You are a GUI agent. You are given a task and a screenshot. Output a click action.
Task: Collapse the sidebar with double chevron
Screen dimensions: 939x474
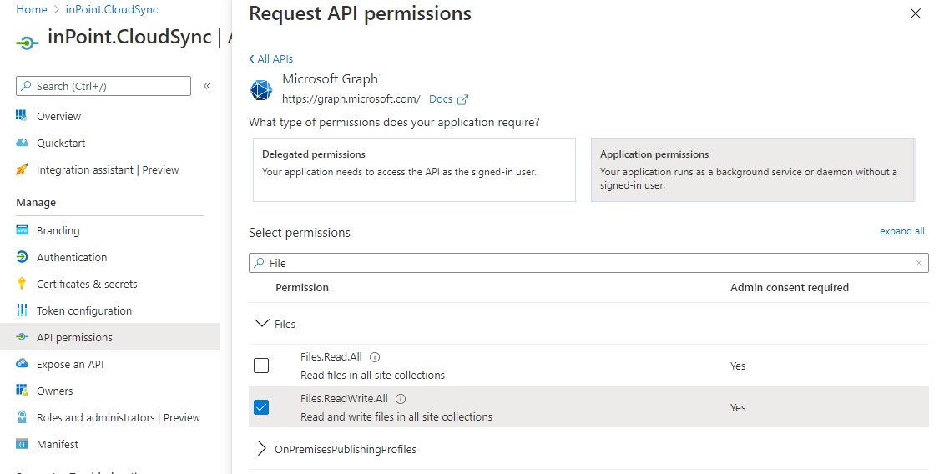(x=207, y=86)
